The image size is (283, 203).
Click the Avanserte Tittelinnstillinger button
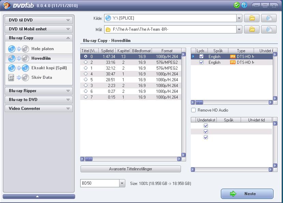click(131, 169)
